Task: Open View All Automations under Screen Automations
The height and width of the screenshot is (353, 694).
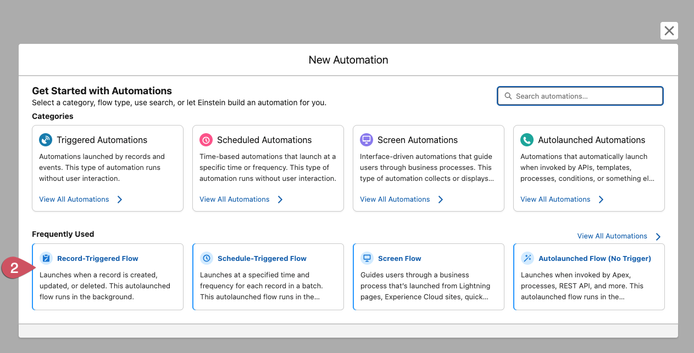Action: pyautogui.click(x=395, y=200)
